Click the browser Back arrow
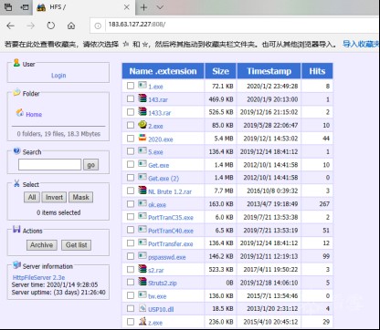The height and width of the screenshot is (330, 380). [x=10, y=26]
